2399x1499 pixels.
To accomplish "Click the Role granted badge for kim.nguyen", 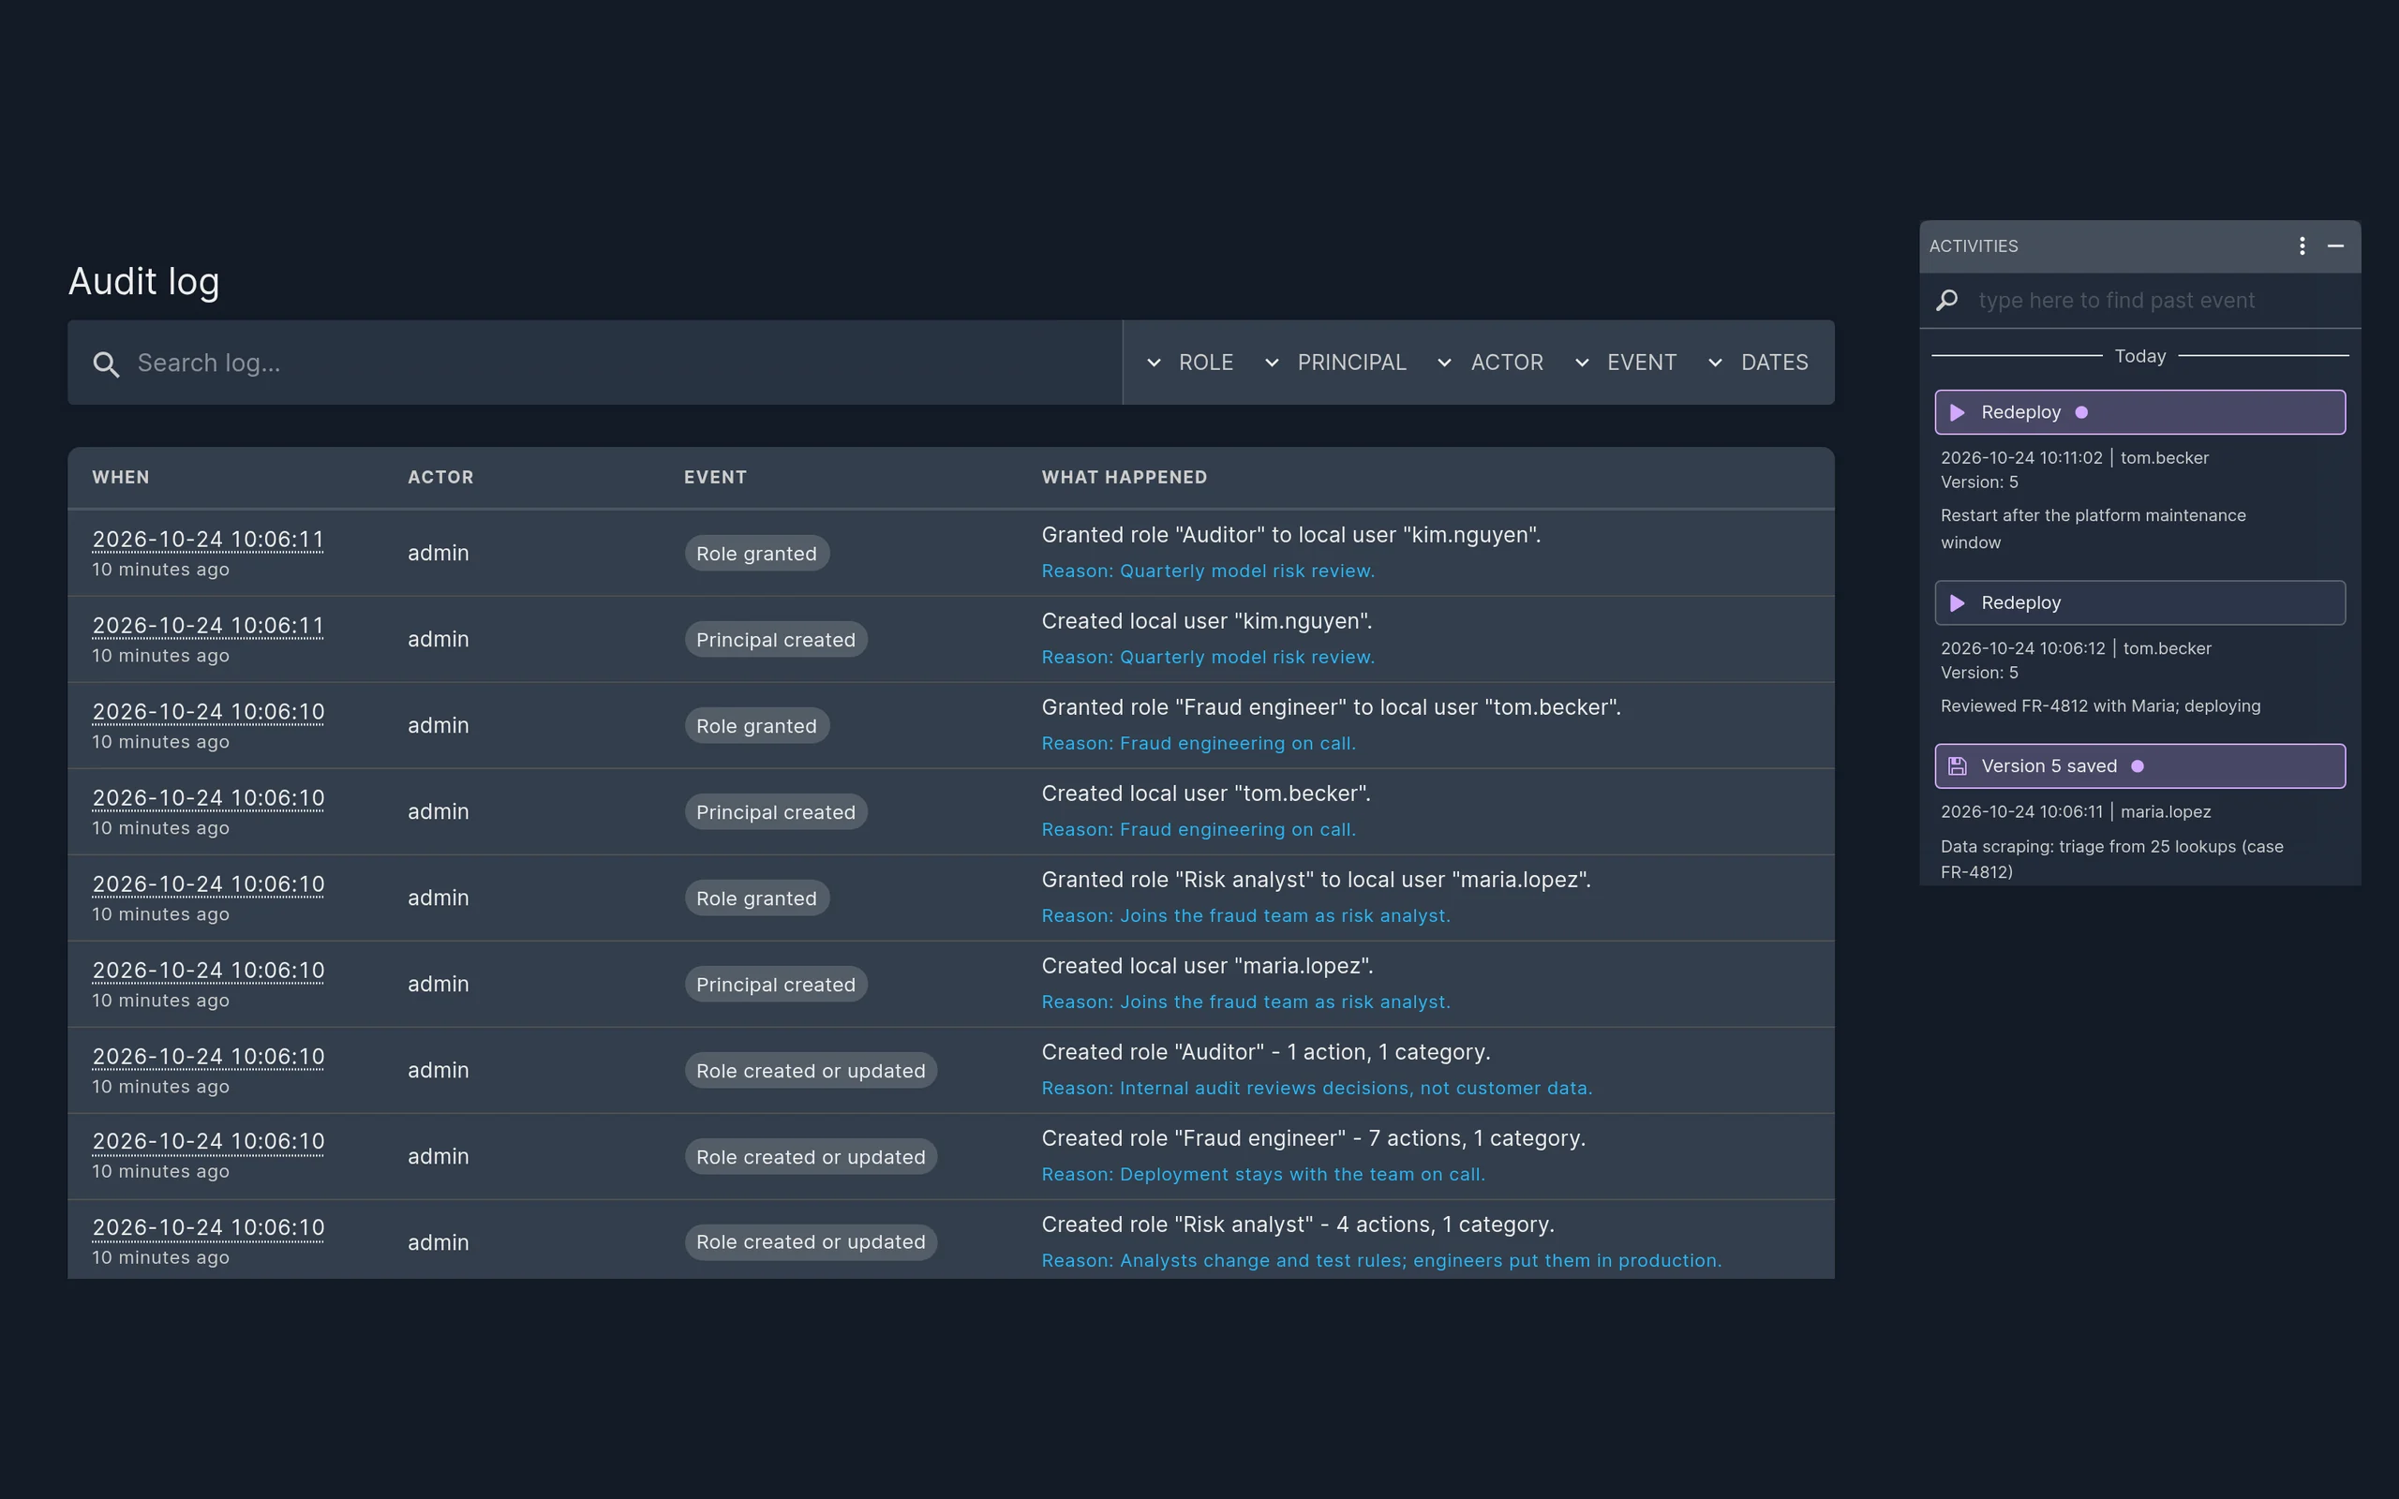I will tap(756, 553).
